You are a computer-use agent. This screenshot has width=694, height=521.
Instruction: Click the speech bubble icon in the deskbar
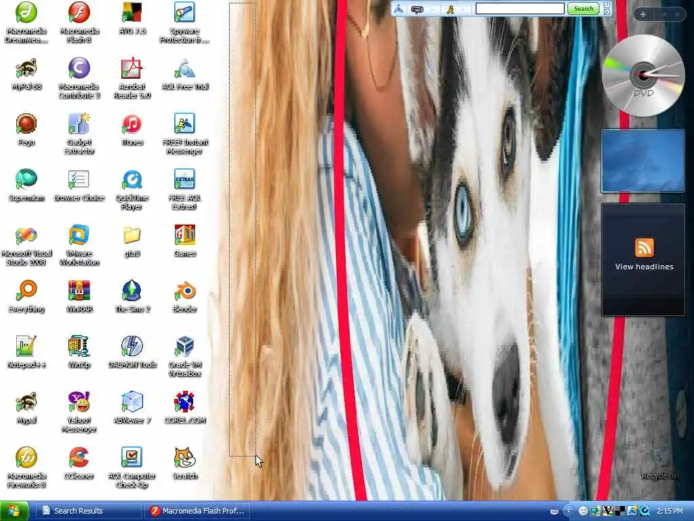pos(417,9)
